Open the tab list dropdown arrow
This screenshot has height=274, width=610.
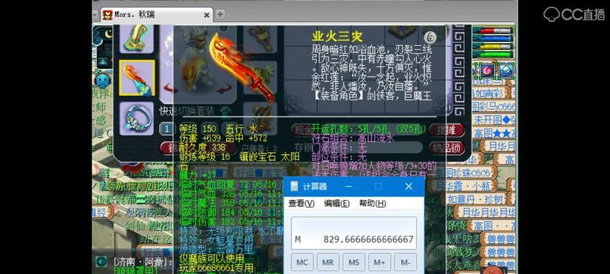pos(95,14)
